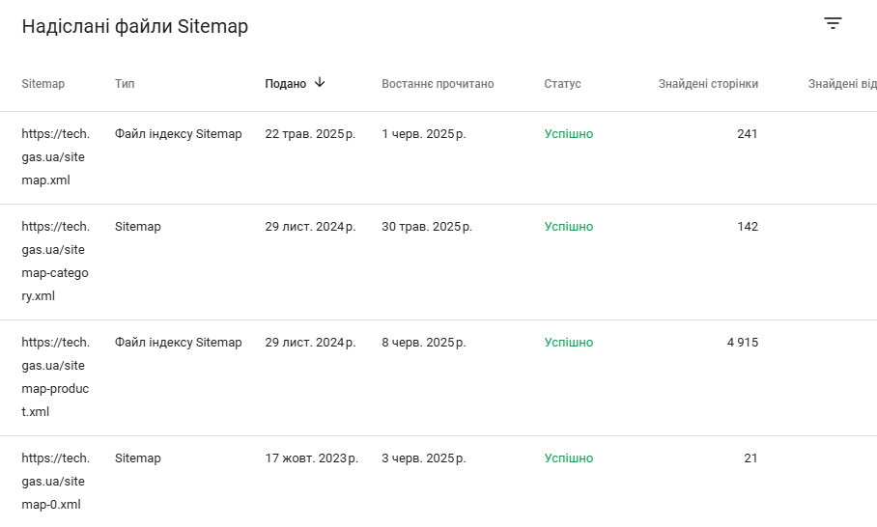Viewport: 877px width, 527px height.
Task: Click the 30 трав. 2025 р. last read date
Action: click(427, 227)
